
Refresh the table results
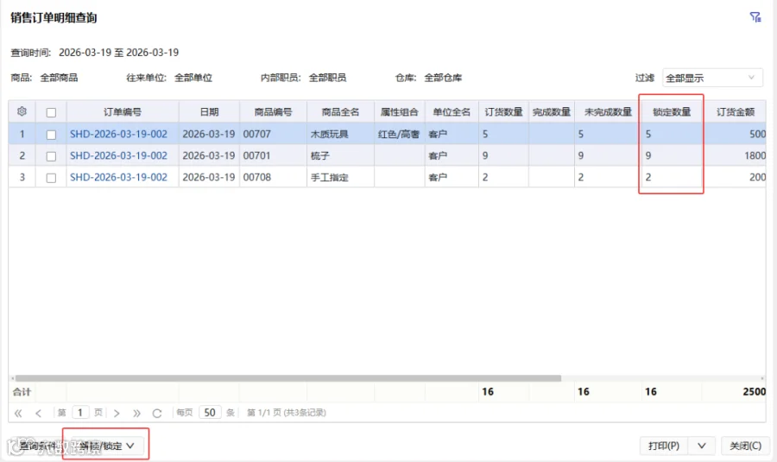point(157,413)
